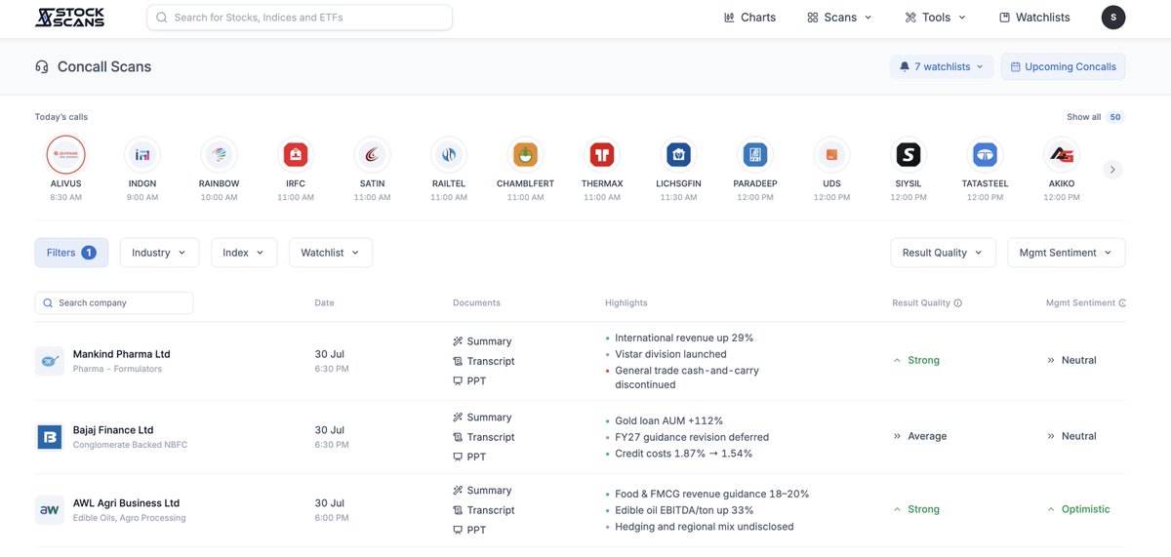1171x557 pixels.
Task: Click Mankind Pharma Ltd company name
Action: (121, 354)
